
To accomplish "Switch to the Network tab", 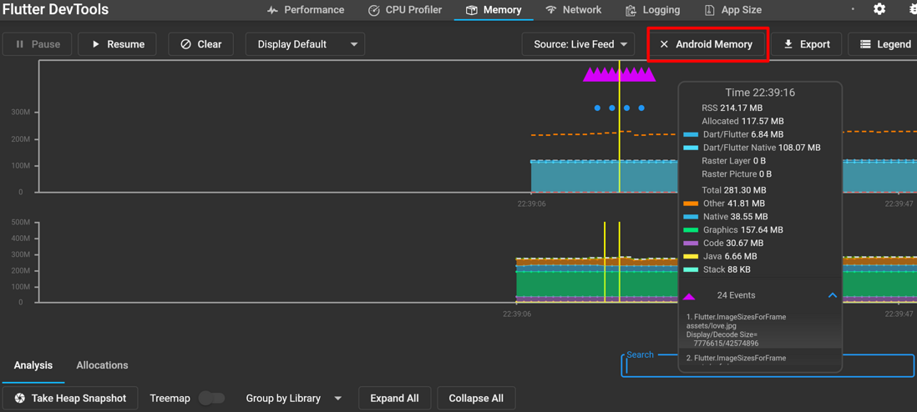I will pos(573,10).
